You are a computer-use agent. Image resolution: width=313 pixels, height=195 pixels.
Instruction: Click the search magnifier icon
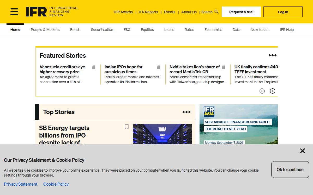[216, 12]
